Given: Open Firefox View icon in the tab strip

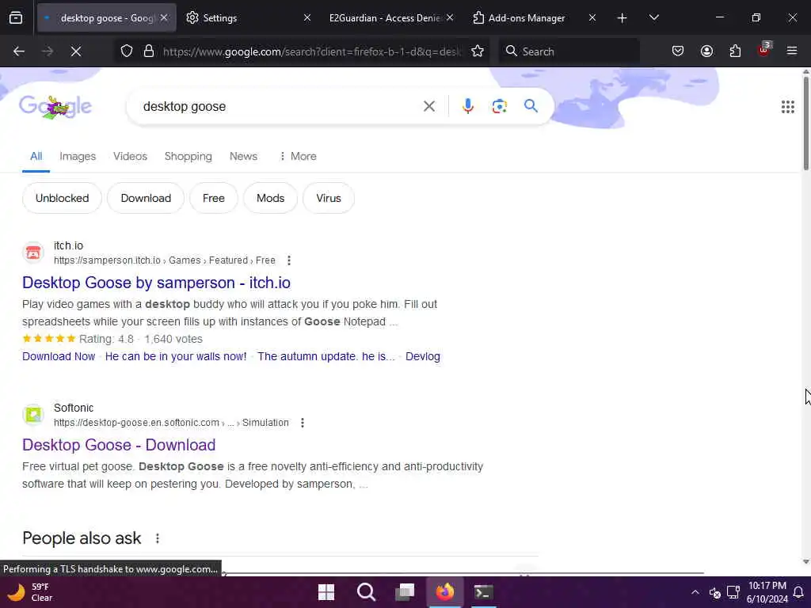Looking at the screenshot, I should [x=16, y=18].
